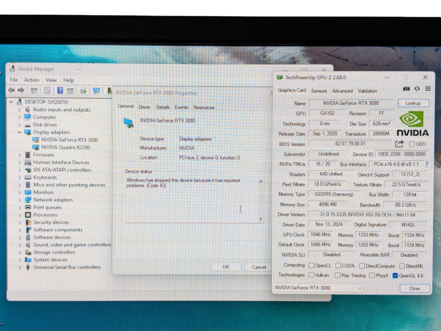Toggle the OpenCL checkbox

311,265
